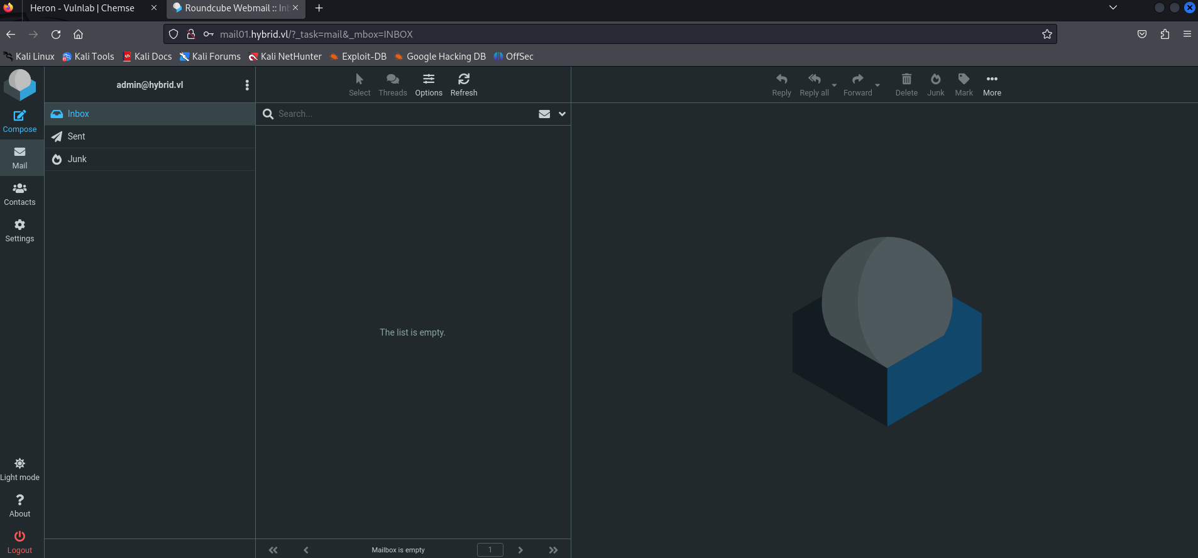Open Roundcube Settings
The height and width of the screenshot is (558, 1198).
19,230
